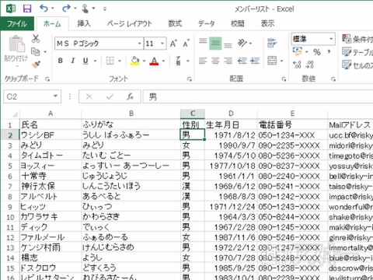
Task: Open the phonetic guide (furigana) icon
Action: (x=179, y=61)
